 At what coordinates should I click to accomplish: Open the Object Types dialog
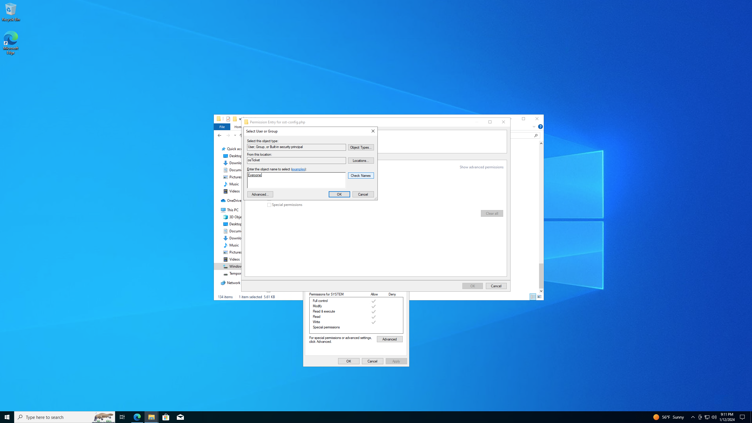[361, 147]
